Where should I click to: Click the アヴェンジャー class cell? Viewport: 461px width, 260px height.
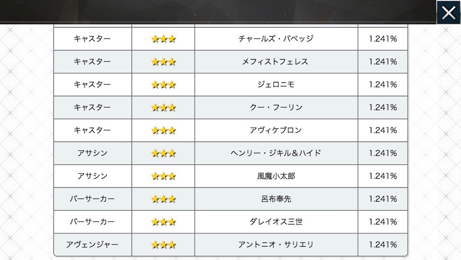(x=93, y=245)
